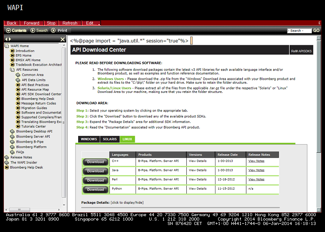Open Message Return Codes item
The width and height of the screenshot is (325, 232).
[38, 103]
